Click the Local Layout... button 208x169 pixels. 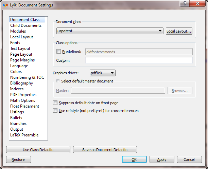(x=179, y=31)
